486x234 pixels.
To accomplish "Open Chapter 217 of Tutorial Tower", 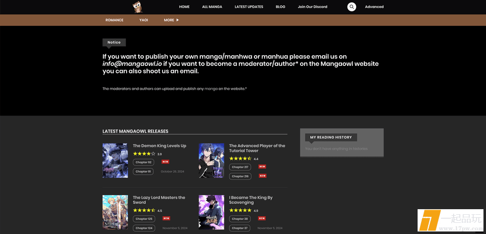I will (240, 167).
